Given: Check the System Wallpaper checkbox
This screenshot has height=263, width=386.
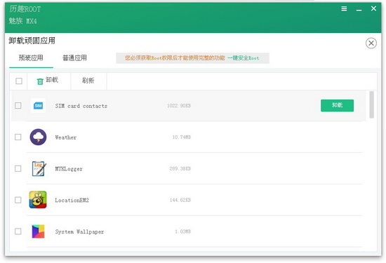Looking at the screenshot, I should click(x=18, y=231).
